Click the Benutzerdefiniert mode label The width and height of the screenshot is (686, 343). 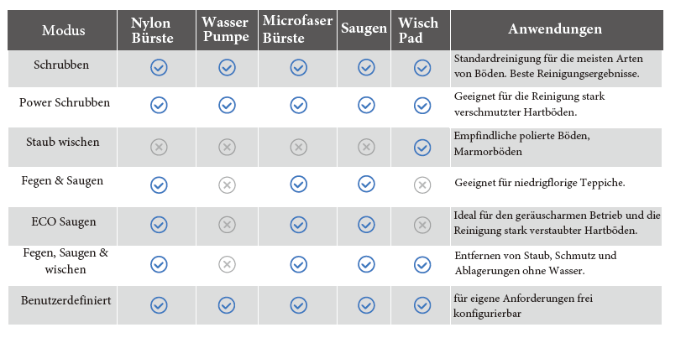[65, 299]
